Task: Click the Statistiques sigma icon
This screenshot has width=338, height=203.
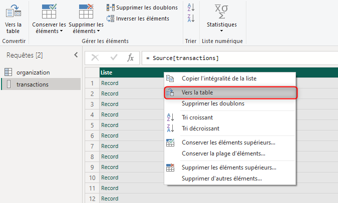Action: [221, 12]
